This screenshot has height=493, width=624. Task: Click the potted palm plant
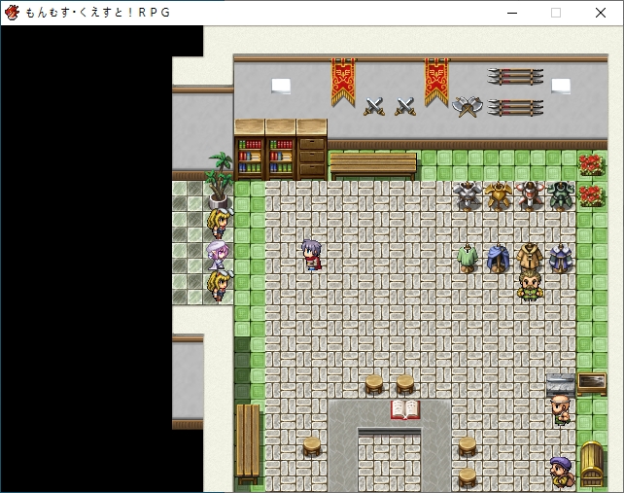point(219,181)
